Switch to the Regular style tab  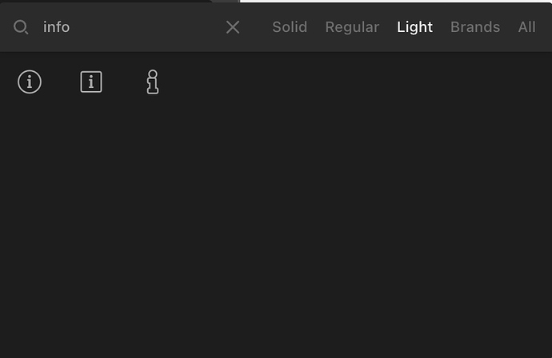click(352, 27)
